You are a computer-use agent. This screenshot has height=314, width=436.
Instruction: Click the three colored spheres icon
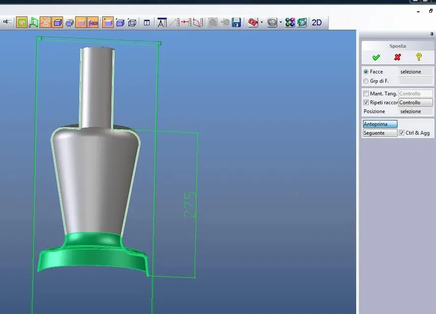click(290, 22)
